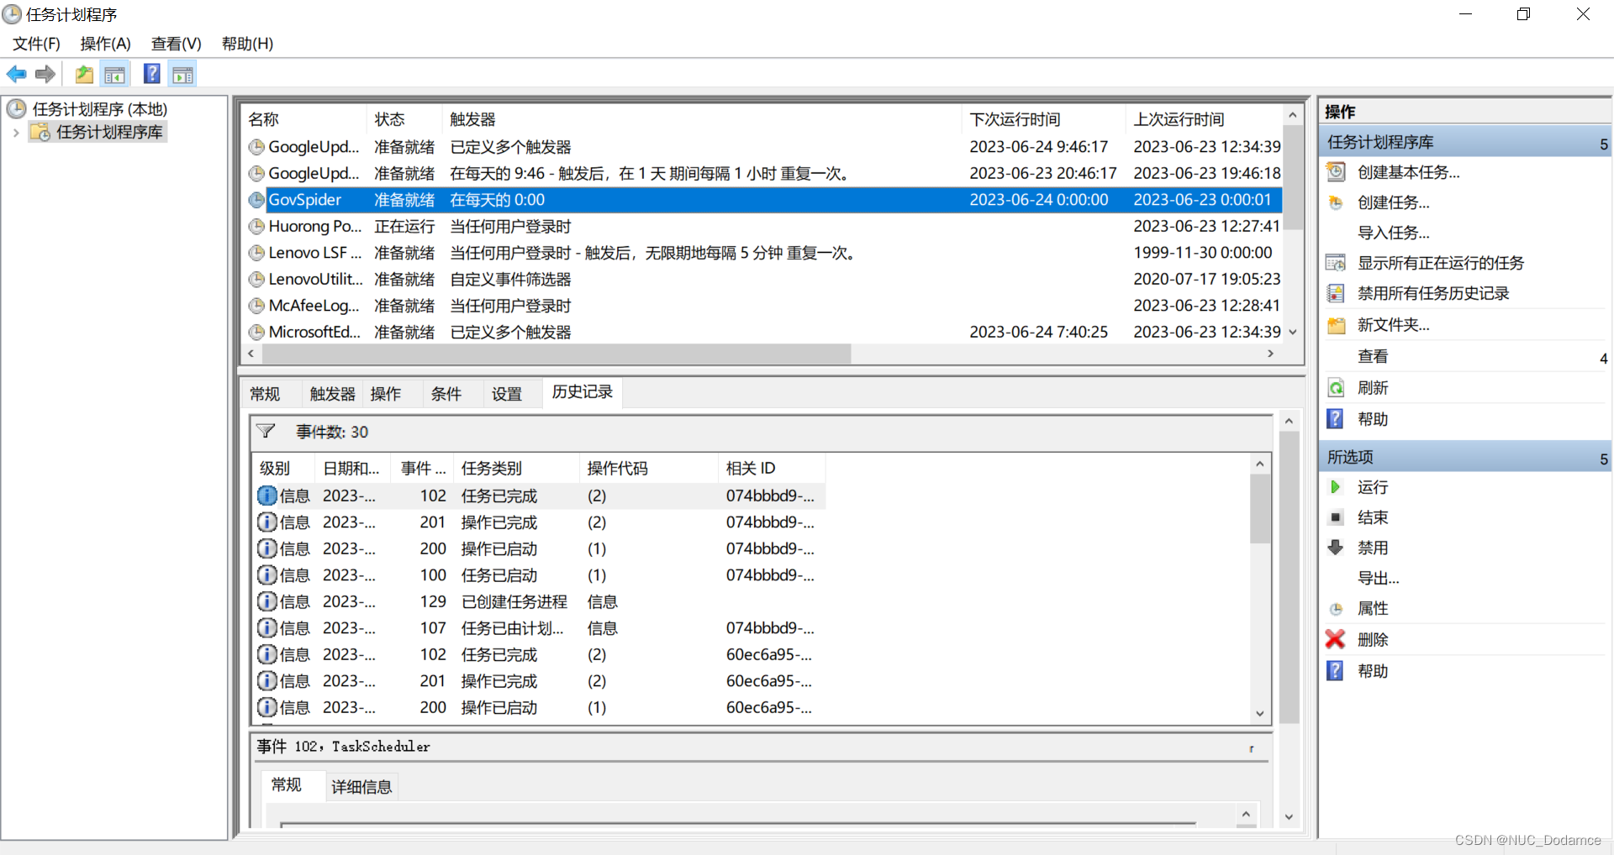
Task: Select event 107 任务已由计划... row
Action: (x=540, y=628)
